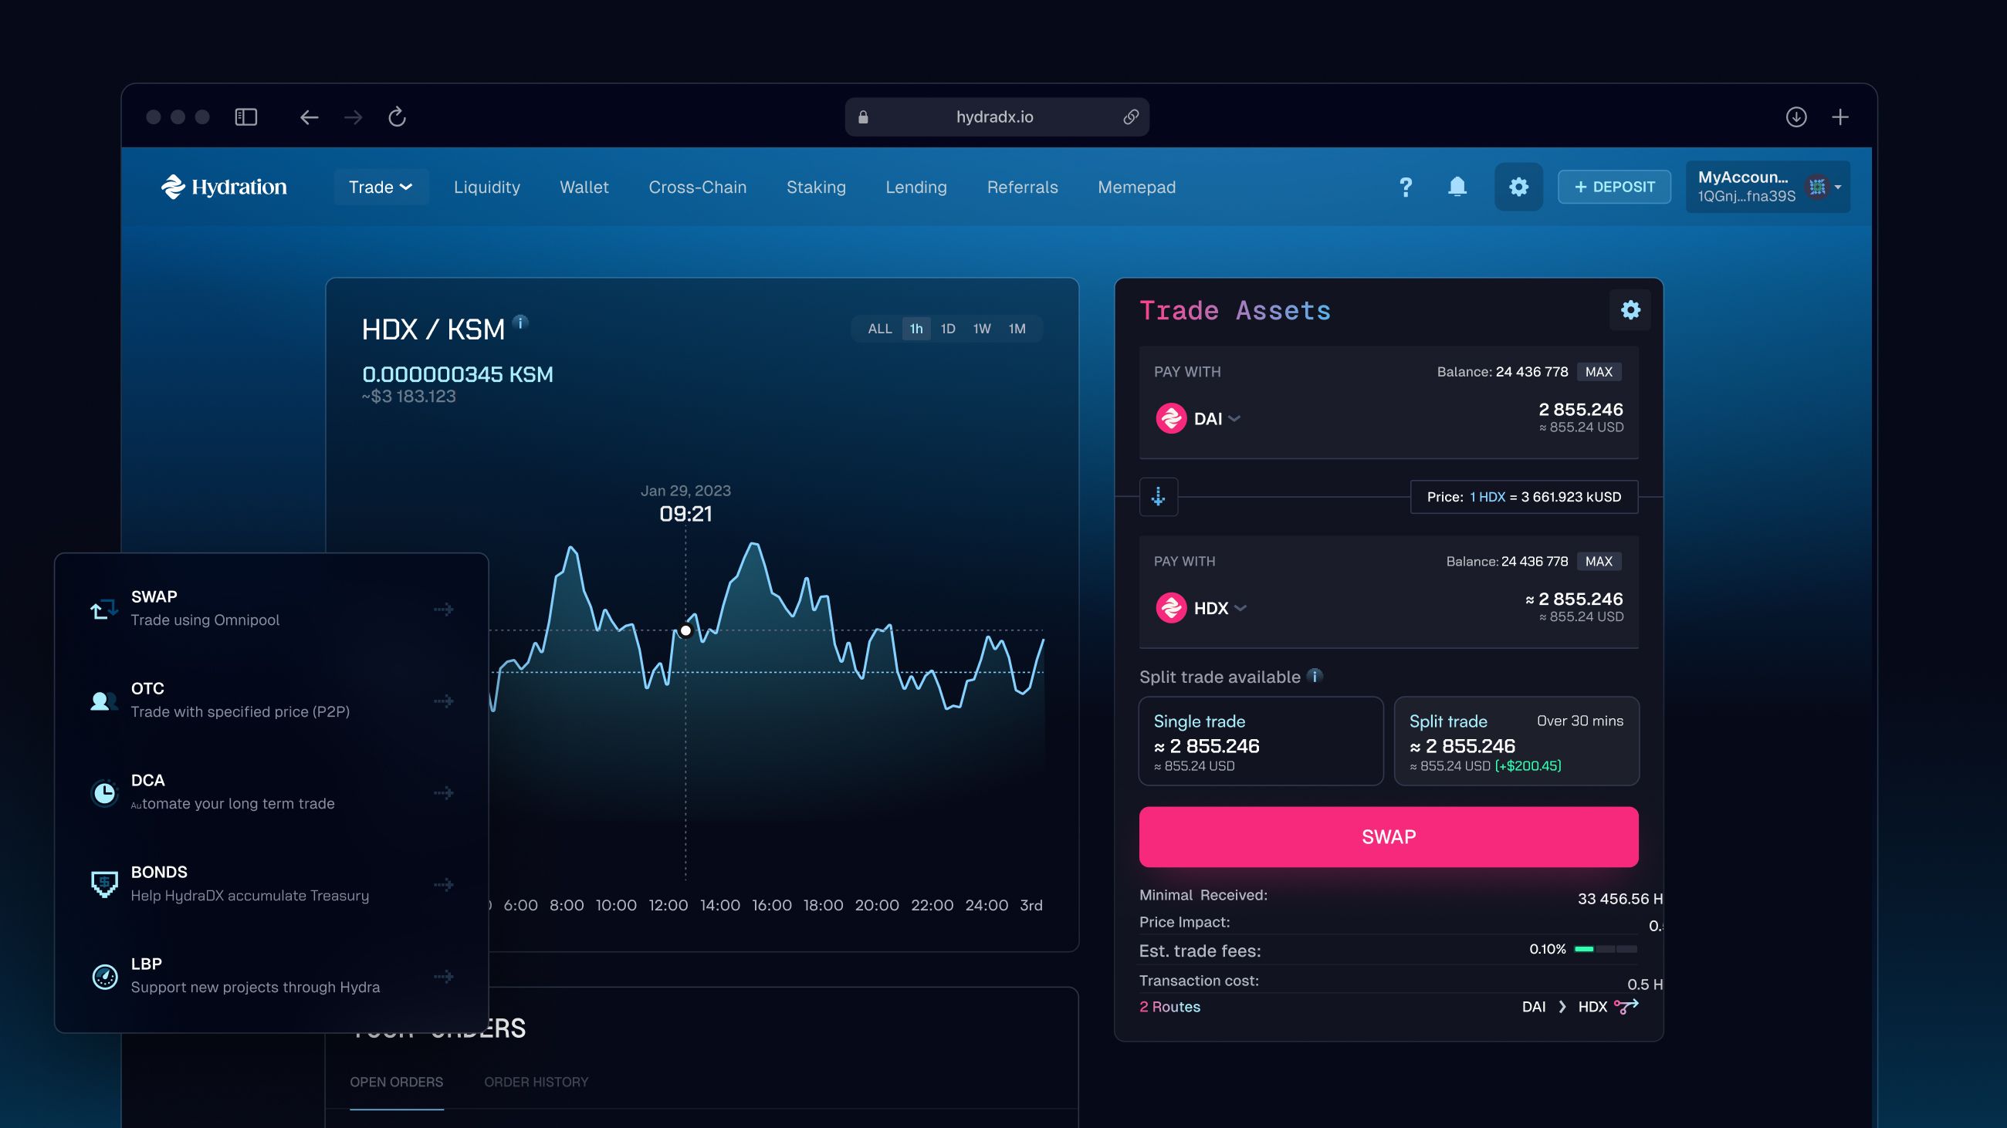Expand the Trade dropdown menu
Viewport: 2007px width, 1128px height.
coord(381,187)
